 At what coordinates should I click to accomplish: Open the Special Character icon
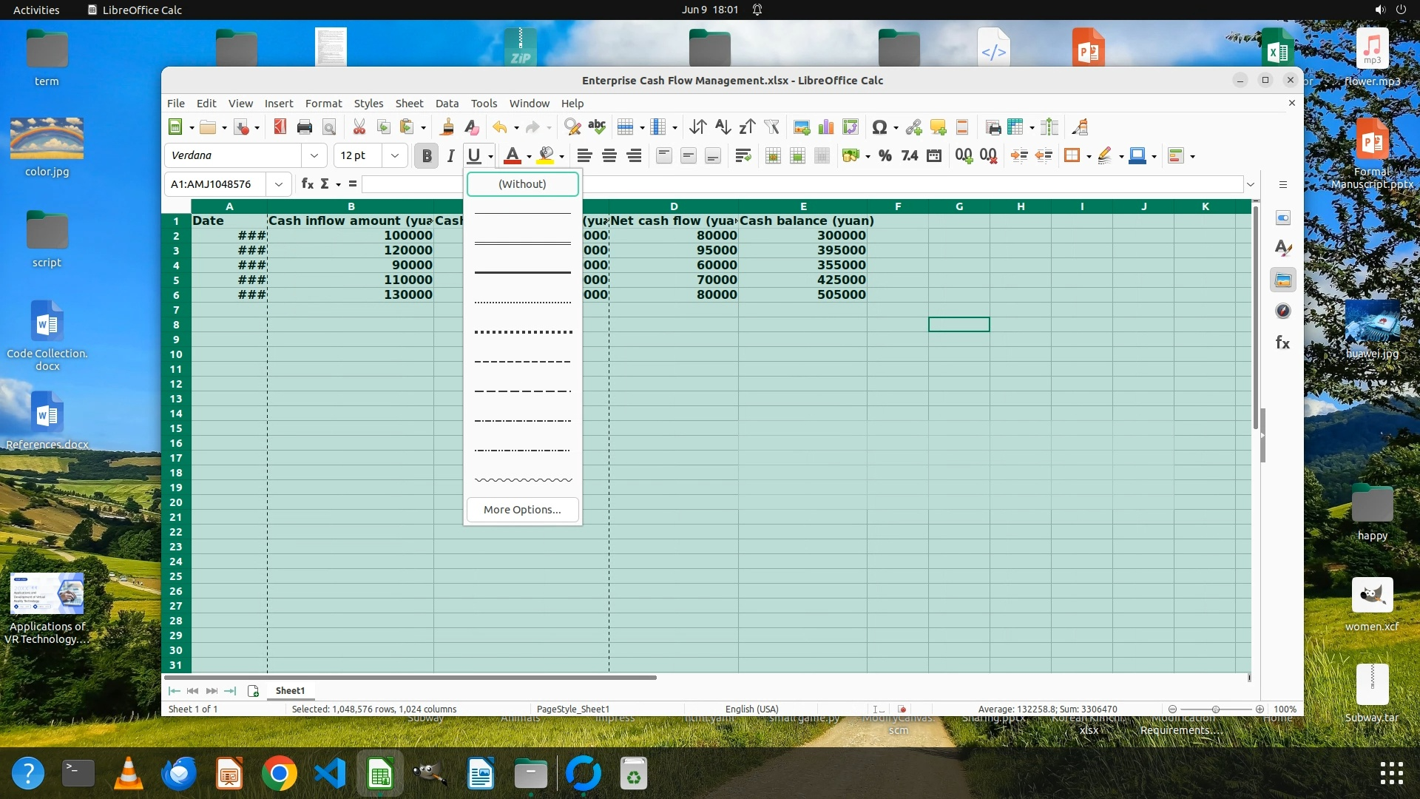pyautogui.click(x=879, y=127)
